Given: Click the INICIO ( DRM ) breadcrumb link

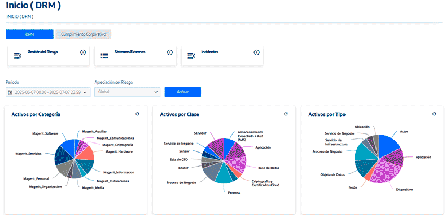Looking at the screenshot, I should 20,17.
